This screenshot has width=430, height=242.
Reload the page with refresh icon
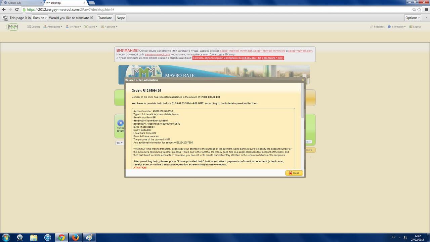(x=17, y=9)
